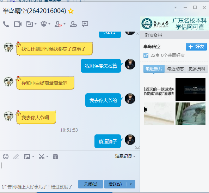Click the add friend person icon

73,24
